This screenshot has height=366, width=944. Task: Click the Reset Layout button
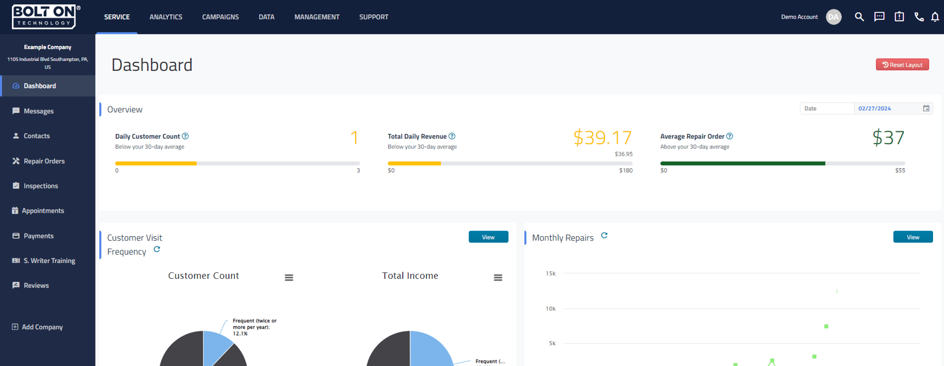pyautogui.click(x=902, y=65)
